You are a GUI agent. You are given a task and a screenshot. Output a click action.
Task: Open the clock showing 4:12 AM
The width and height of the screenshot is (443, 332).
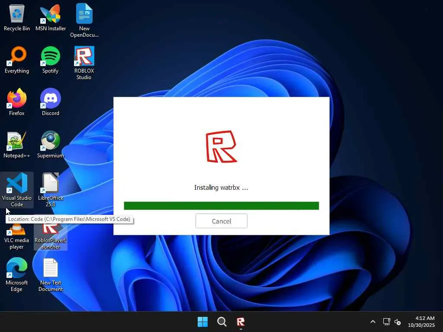point(421,322)
